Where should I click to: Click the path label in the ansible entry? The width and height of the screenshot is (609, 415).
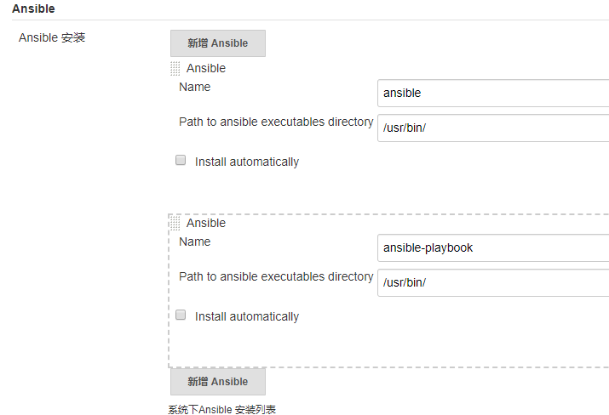[x=276, y=122]
